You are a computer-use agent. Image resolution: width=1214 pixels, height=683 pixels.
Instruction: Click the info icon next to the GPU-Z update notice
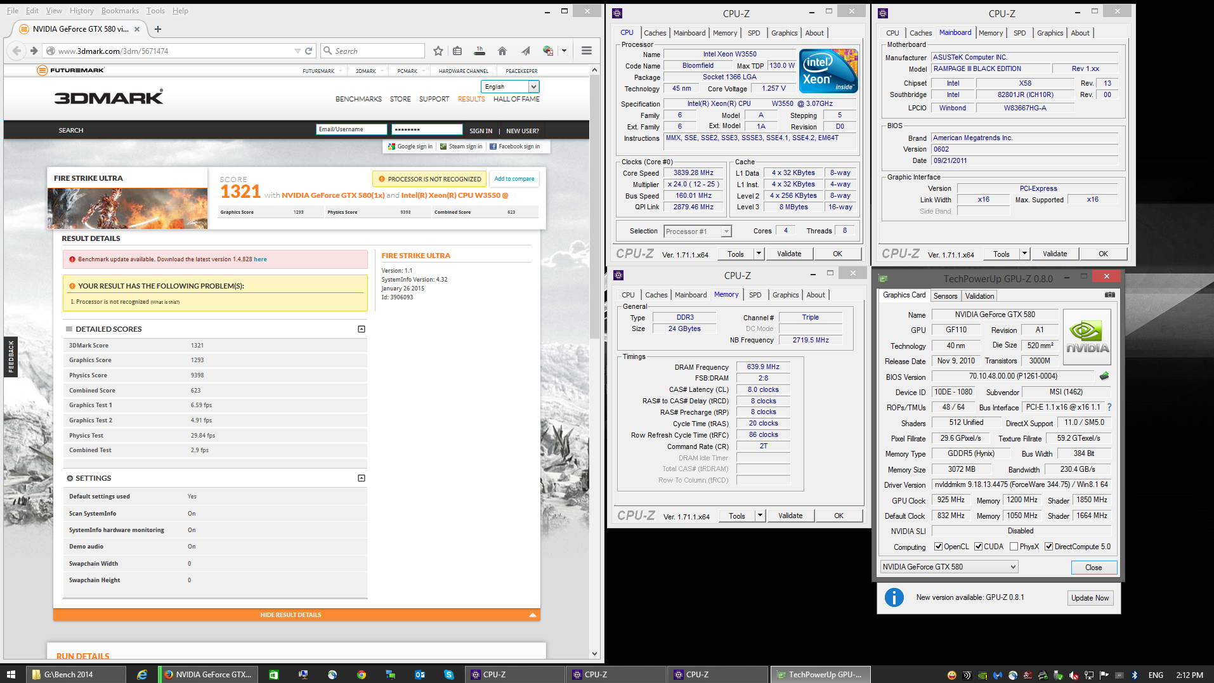point(894,597)
